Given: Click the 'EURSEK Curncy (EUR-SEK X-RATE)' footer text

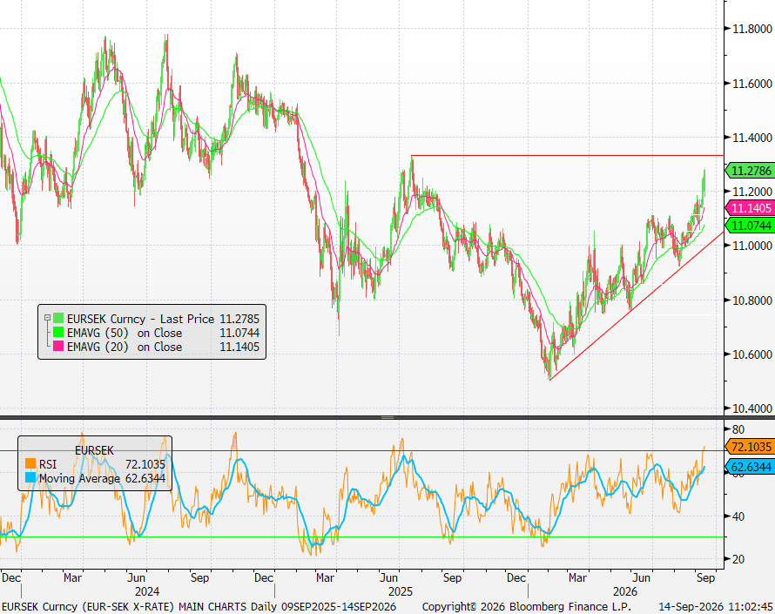Looking at the screenshot, I should coord(89,606).
